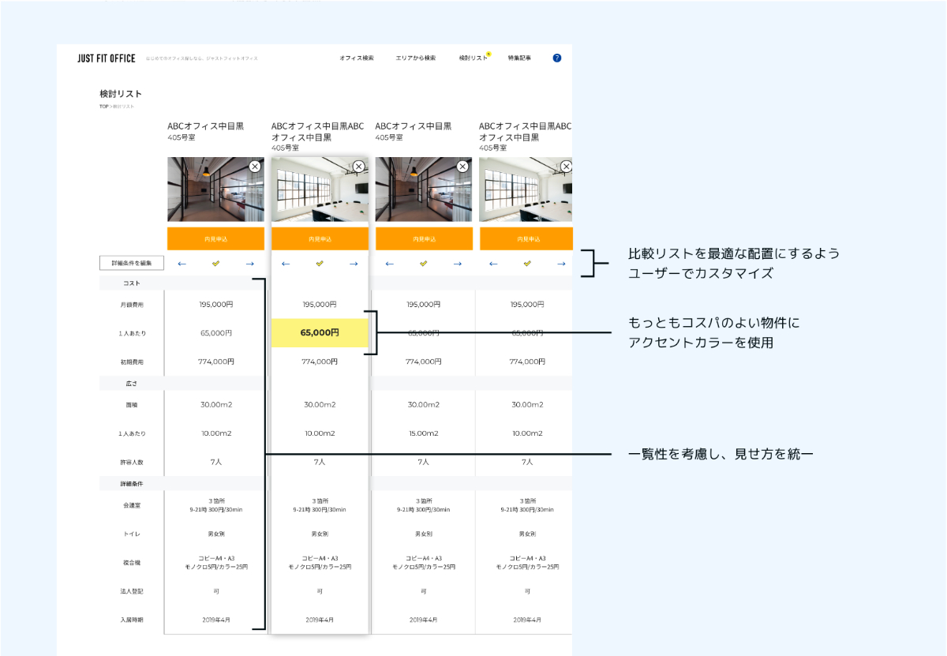Open the 特集記事 navigation item
This screenshot has width=947, height=656.
pyautogui.click(x=519, y=58)
